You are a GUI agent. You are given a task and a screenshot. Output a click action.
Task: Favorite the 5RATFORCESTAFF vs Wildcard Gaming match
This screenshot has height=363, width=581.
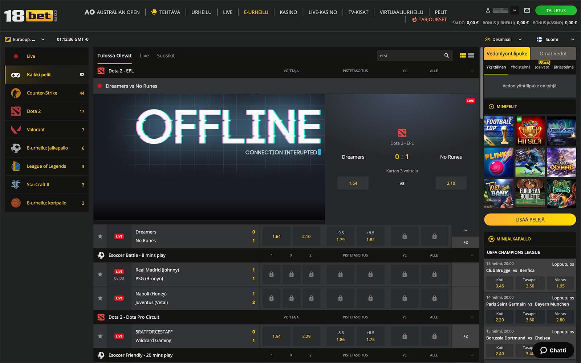coord(100,336)
